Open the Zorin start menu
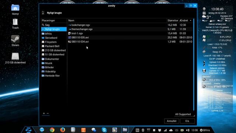This screenshot has height=133, width=236. point(28,130)
